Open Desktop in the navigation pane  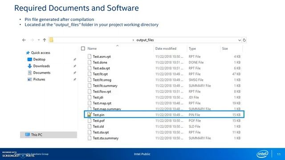39,59
